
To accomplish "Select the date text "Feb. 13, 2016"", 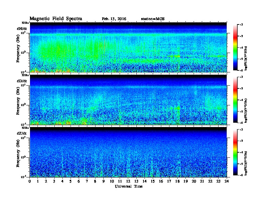I will [x=114, y=19].
